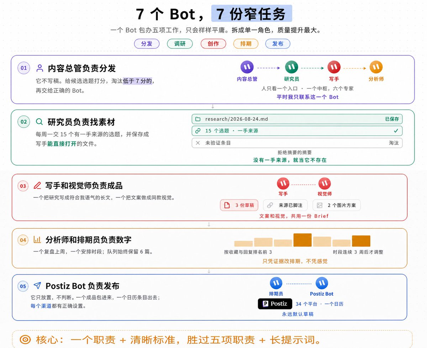Click the 发布 pill tag
The image size is (427, 348).
tap(278, 44)
